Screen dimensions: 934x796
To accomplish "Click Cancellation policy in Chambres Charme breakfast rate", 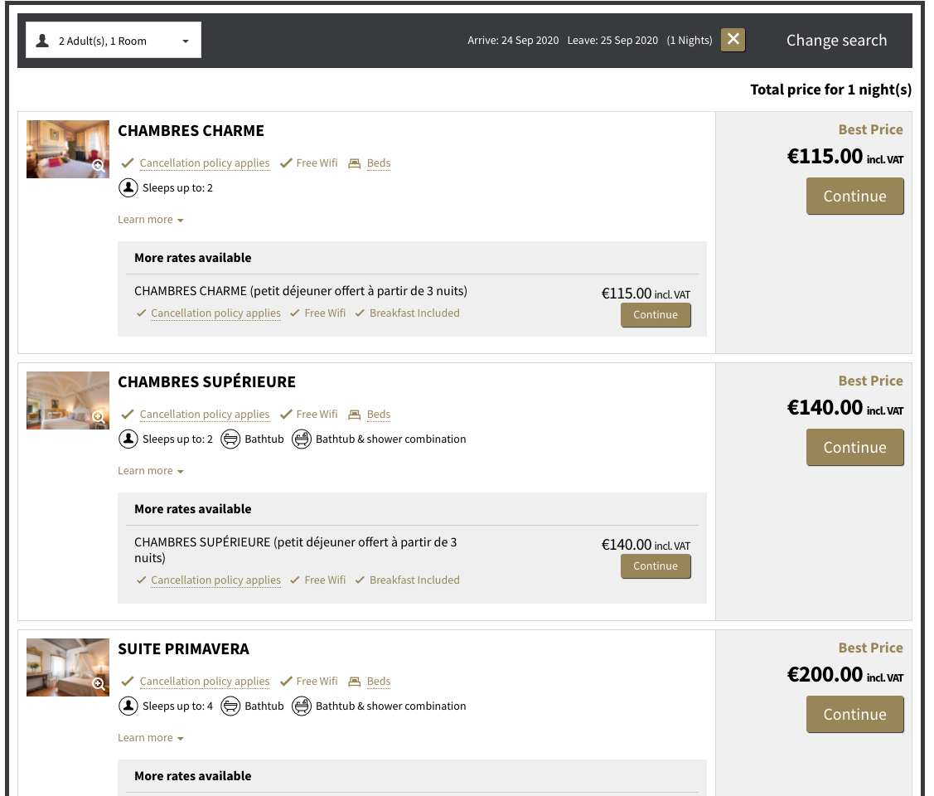I will click(215, 313).
